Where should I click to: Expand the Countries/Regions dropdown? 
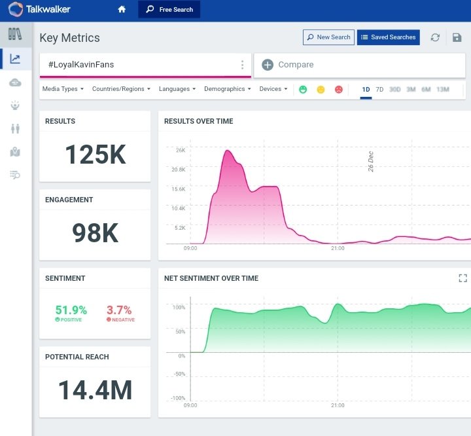[121, 89]
